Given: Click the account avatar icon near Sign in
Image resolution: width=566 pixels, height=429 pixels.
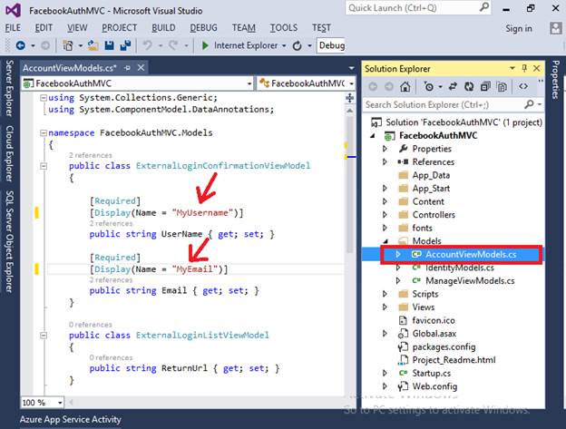Looking at the screenshot, I should pos(555,28).
